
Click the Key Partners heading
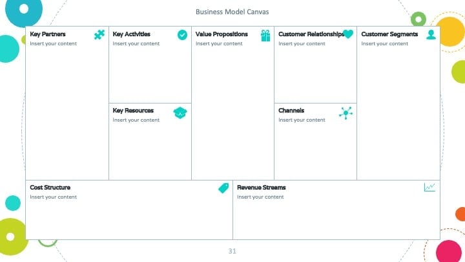click(48, 34)
